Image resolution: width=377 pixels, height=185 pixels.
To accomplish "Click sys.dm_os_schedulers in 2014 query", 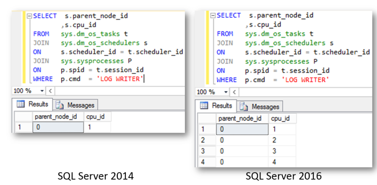I will (100, 43).
